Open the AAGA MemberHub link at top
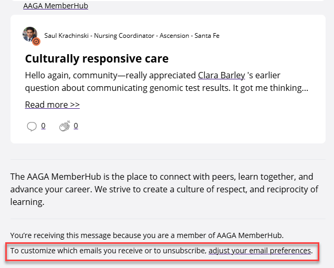334x268 pixels. tap(56, 6)
